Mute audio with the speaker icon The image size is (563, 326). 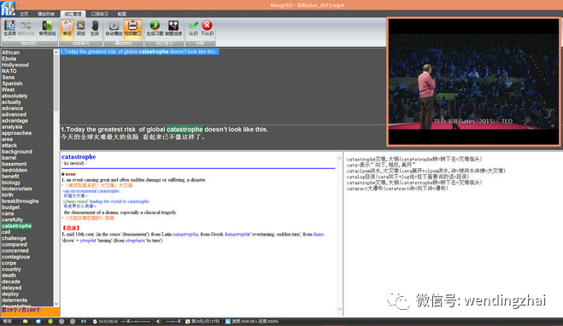tap(158, 322)
